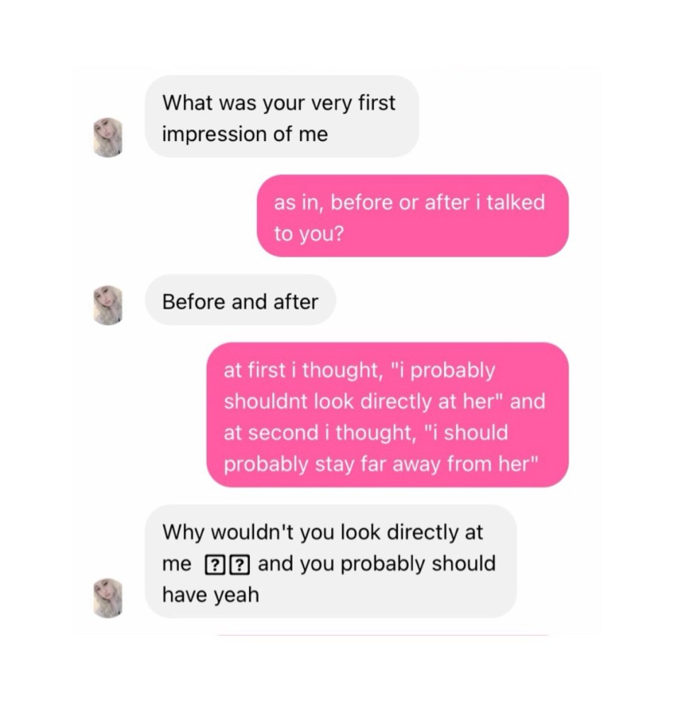Select "What was your very first" message bubble
The width and height of the screenshot is (674, 725).
point(281,117)
